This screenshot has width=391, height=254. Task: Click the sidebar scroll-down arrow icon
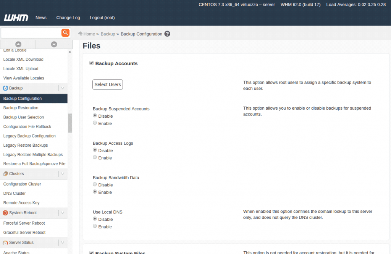pos(54,45)
